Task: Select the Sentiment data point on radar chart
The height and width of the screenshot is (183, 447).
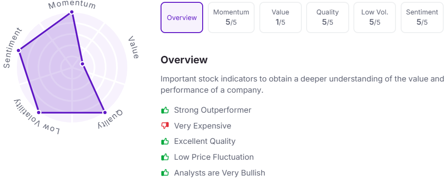Action: 19,50
